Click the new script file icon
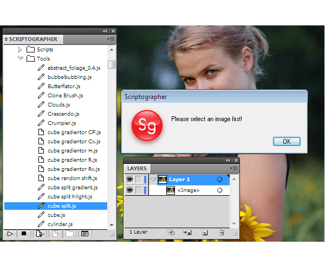325x259 pixels. pyautogui.click(x=55, y=234)
